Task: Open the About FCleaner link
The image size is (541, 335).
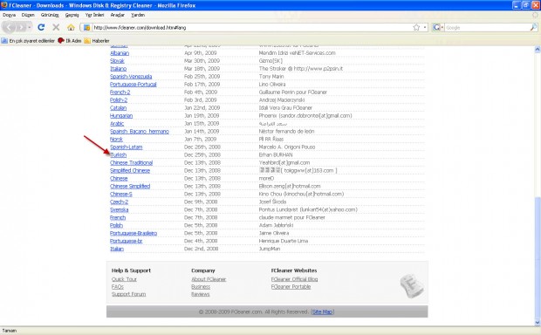Action: click(x=209, y=279)
